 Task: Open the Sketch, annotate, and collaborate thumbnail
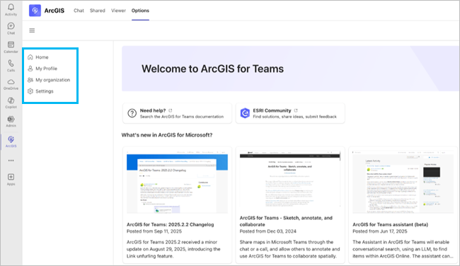pos(290,179)
